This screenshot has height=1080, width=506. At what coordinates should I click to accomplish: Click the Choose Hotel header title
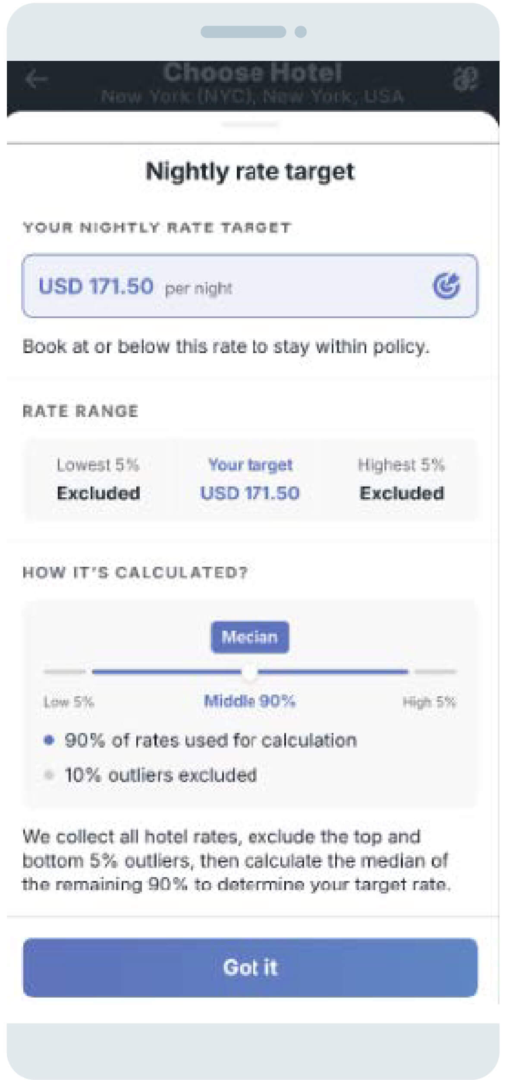click(x=252, y=73)
